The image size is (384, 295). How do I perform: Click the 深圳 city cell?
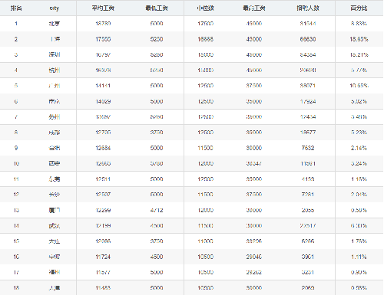(x=55, y=54)
